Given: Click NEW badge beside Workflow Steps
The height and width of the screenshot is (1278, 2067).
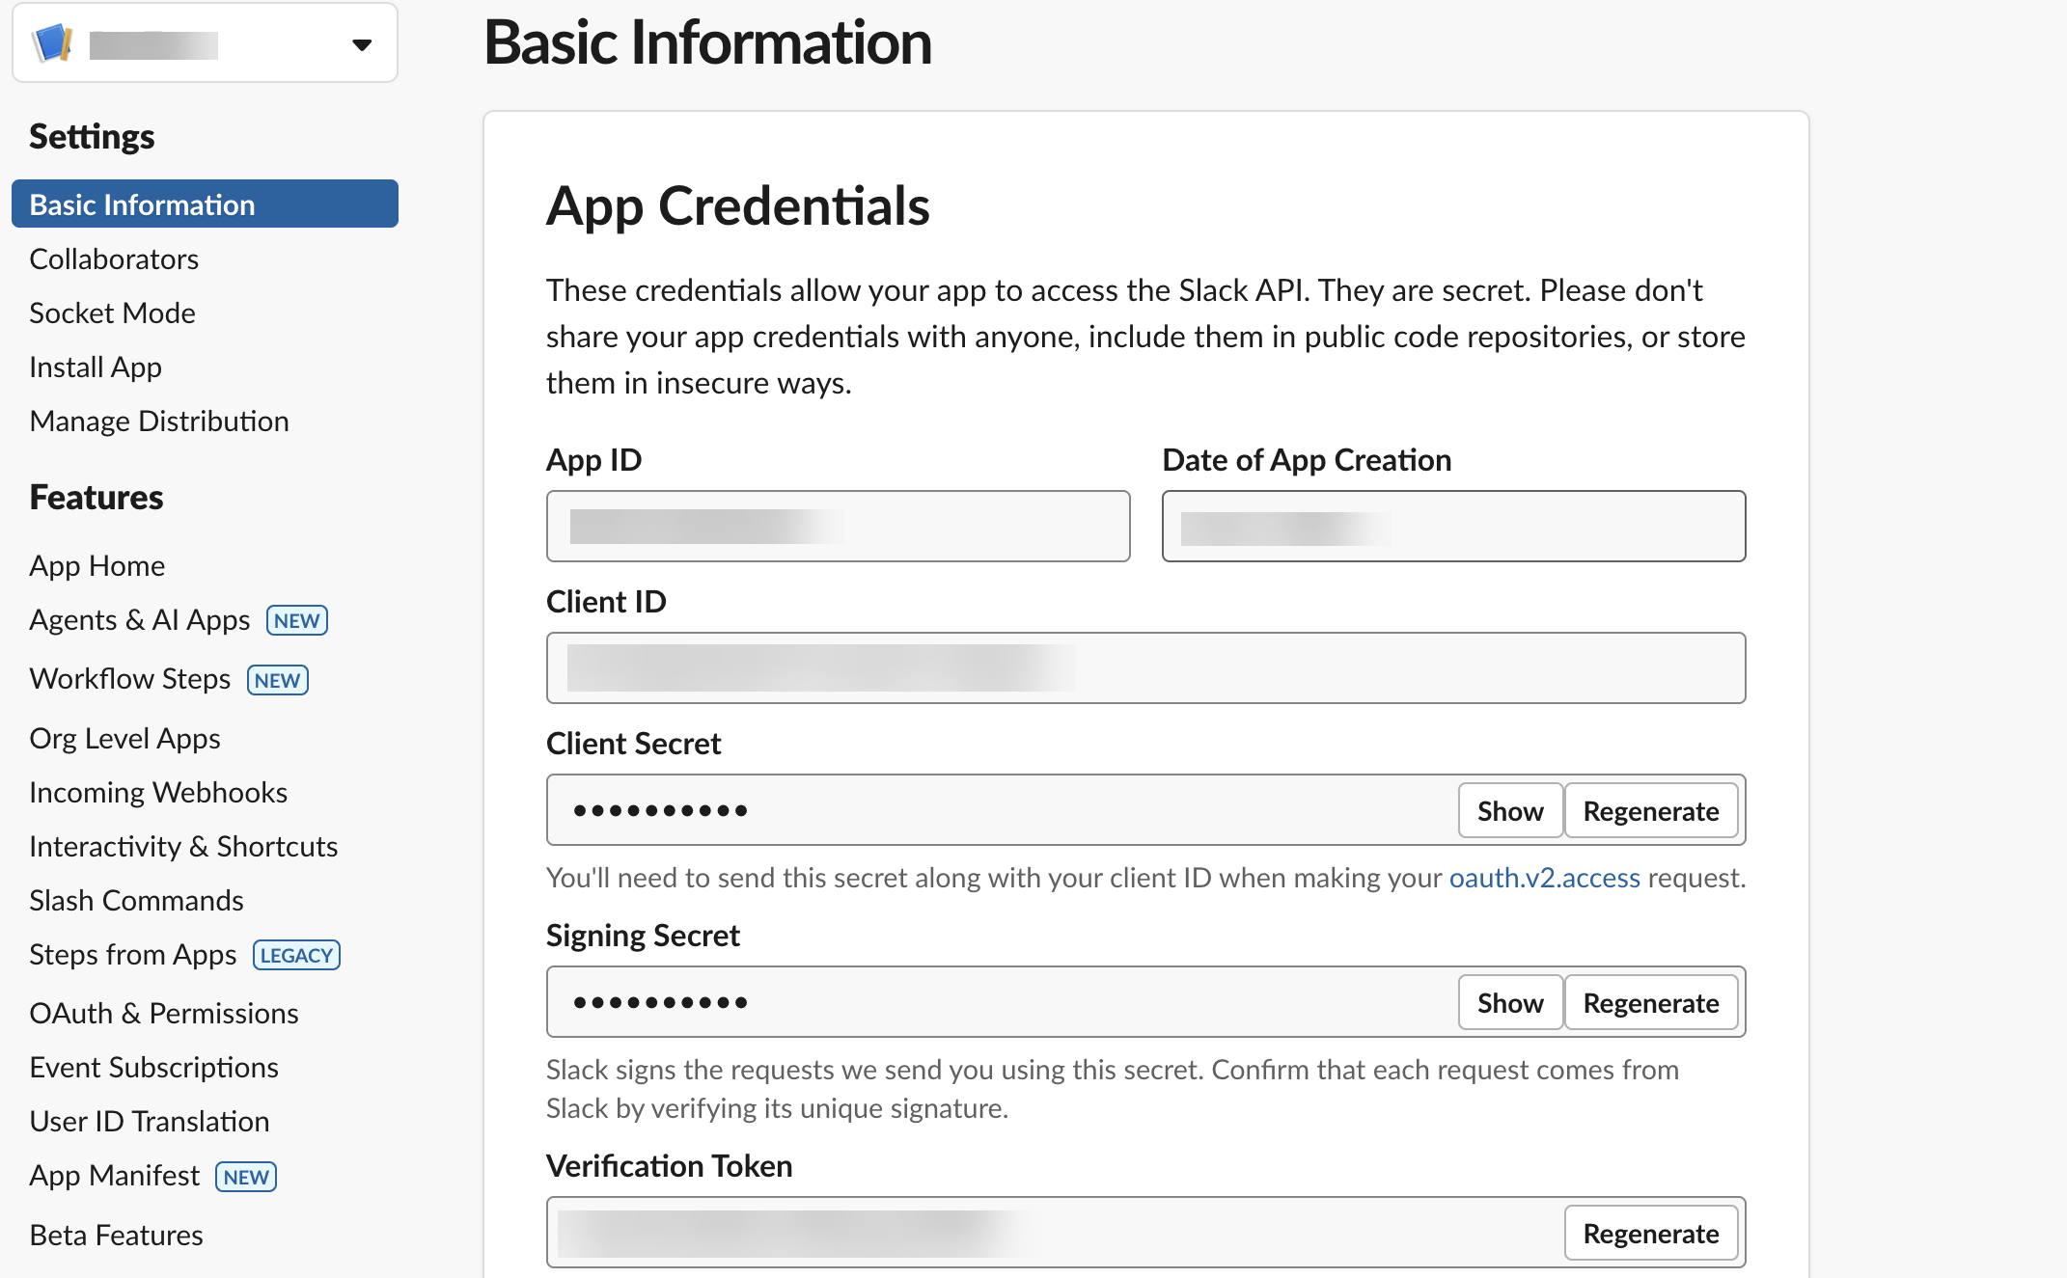Looking at the screenshot, I should (x=278, y=680).
